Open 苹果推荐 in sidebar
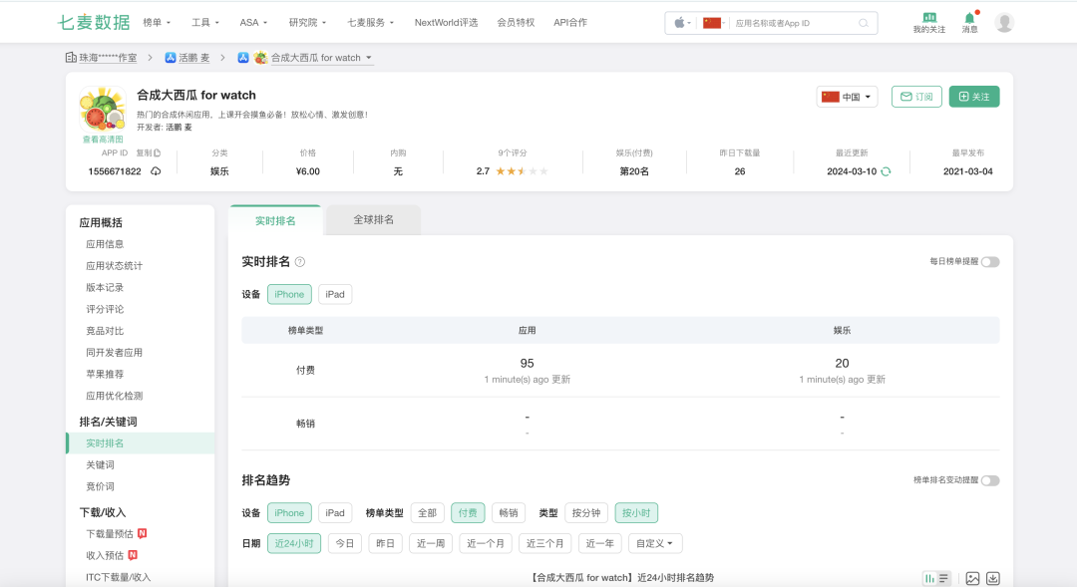This screenshot has width=1077, height=587. point(105,374)
